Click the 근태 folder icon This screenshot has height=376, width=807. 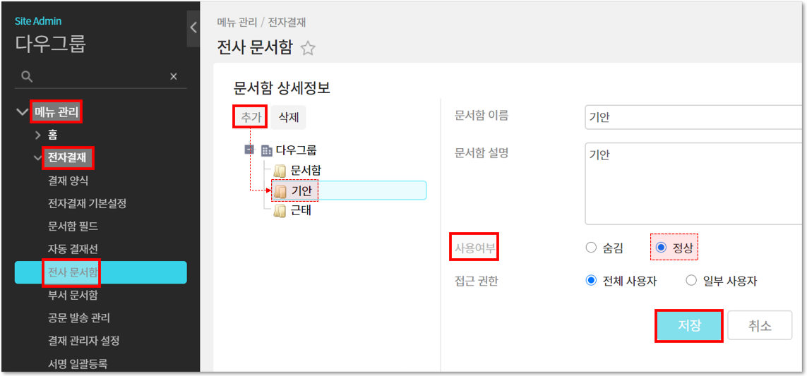point(280,210)
